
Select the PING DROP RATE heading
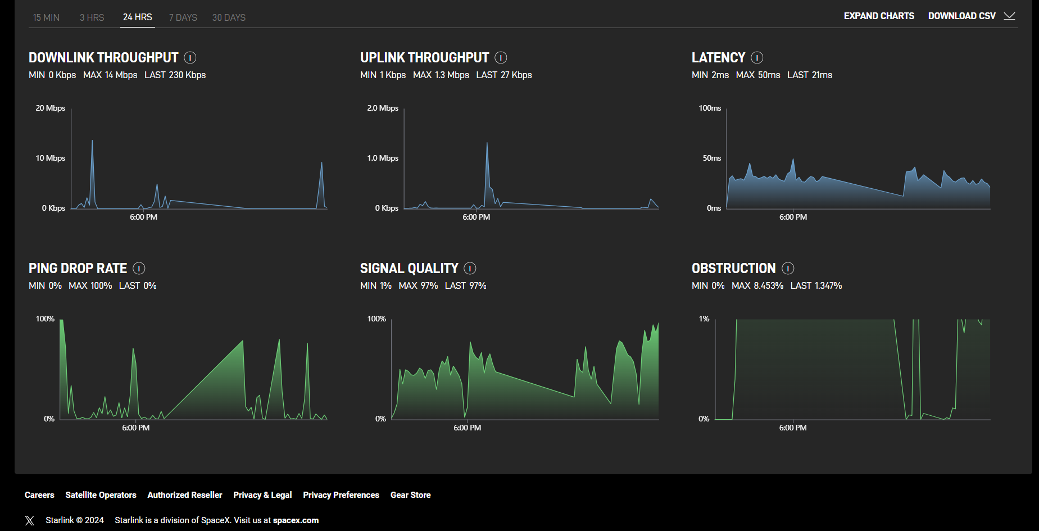pos(78,269)
